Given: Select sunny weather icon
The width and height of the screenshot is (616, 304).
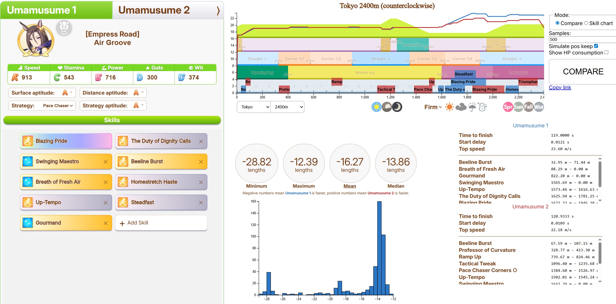Looking at the screenshot, I should 449,107.
